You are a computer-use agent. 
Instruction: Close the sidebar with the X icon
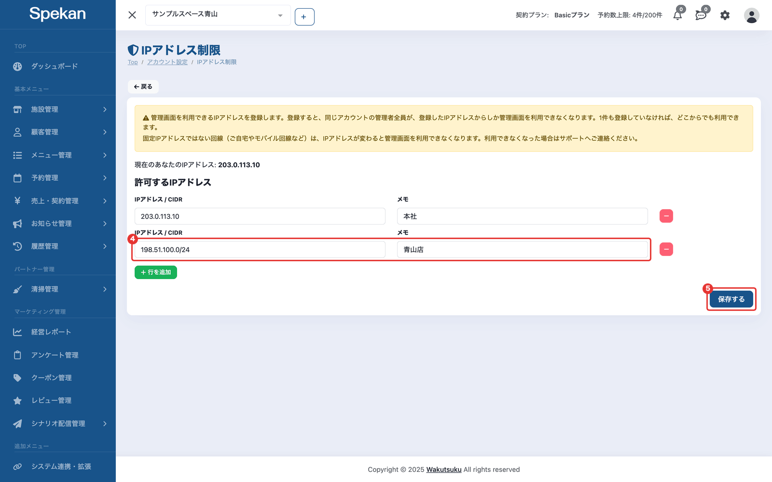[132, 15]
